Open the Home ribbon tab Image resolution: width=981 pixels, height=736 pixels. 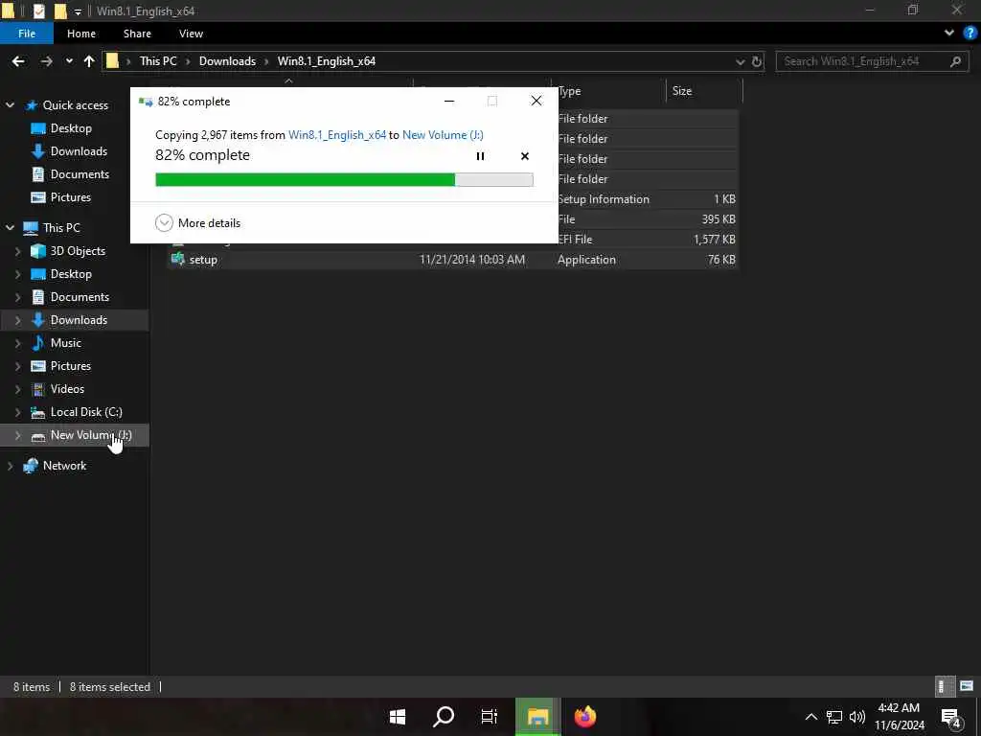(x=81, y=34)
